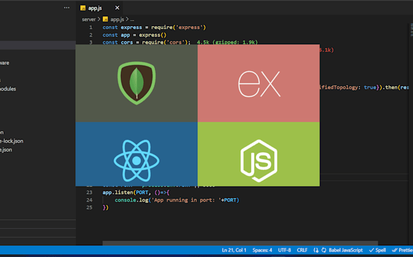This screenshot has width=413, height=257.
Task: Select the app.js editor tab
Action: [x=95, y=8]
